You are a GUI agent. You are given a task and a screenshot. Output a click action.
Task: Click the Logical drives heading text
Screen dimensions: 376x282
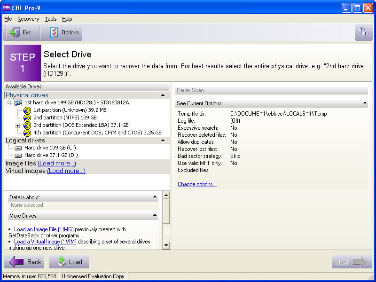coord(25,140)
